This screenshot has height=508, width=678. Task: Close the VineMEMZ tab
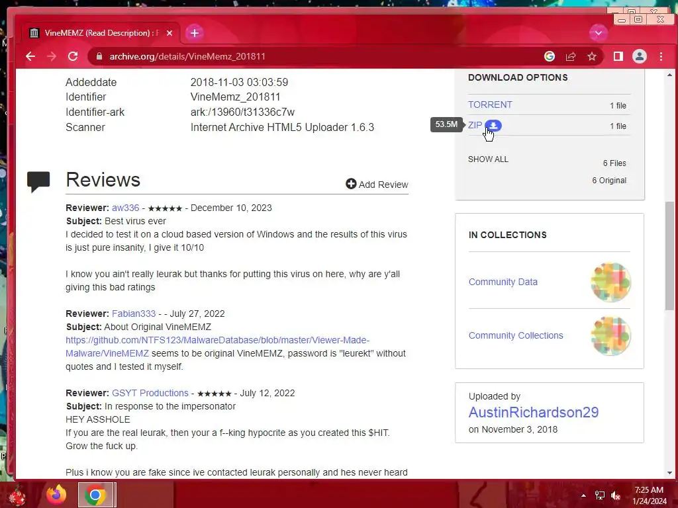click(x=169, y=33)
